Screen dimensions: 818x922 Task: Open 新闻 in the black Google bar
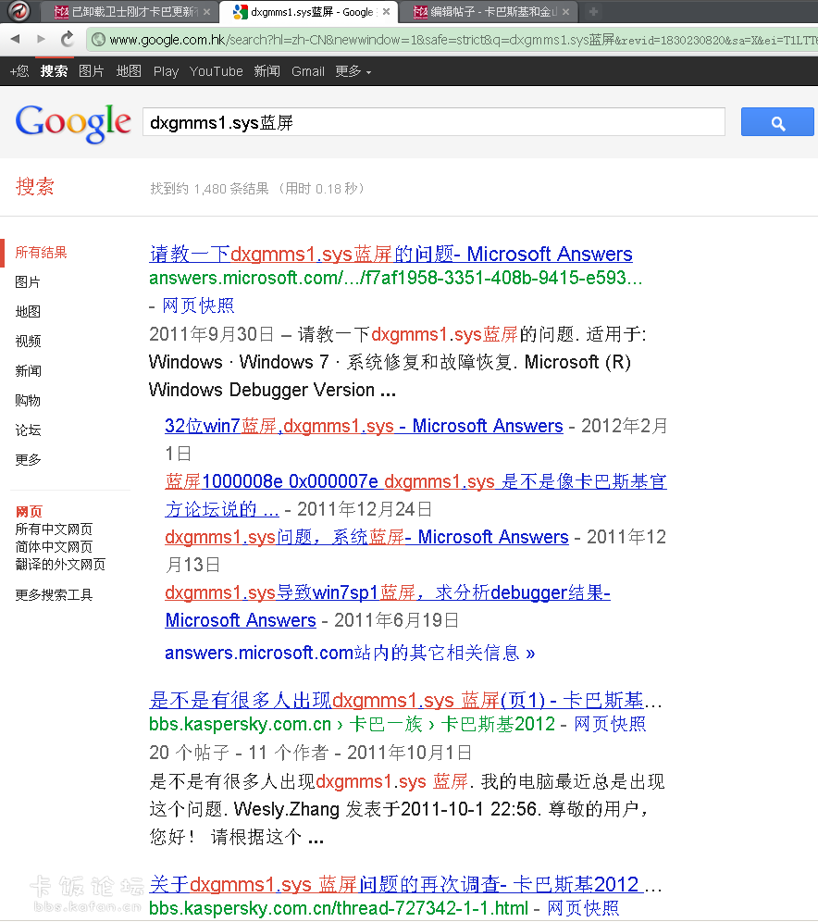[x=266, y=71]
